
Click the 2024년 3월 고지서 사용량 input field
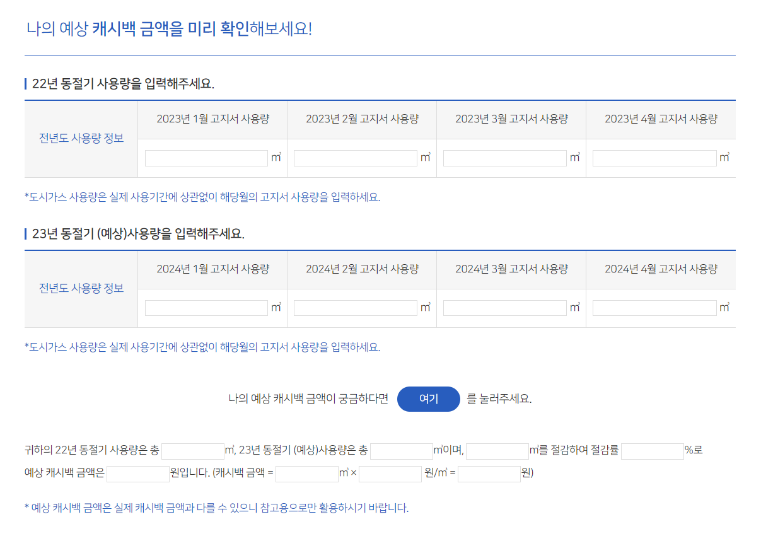(504, 307)
